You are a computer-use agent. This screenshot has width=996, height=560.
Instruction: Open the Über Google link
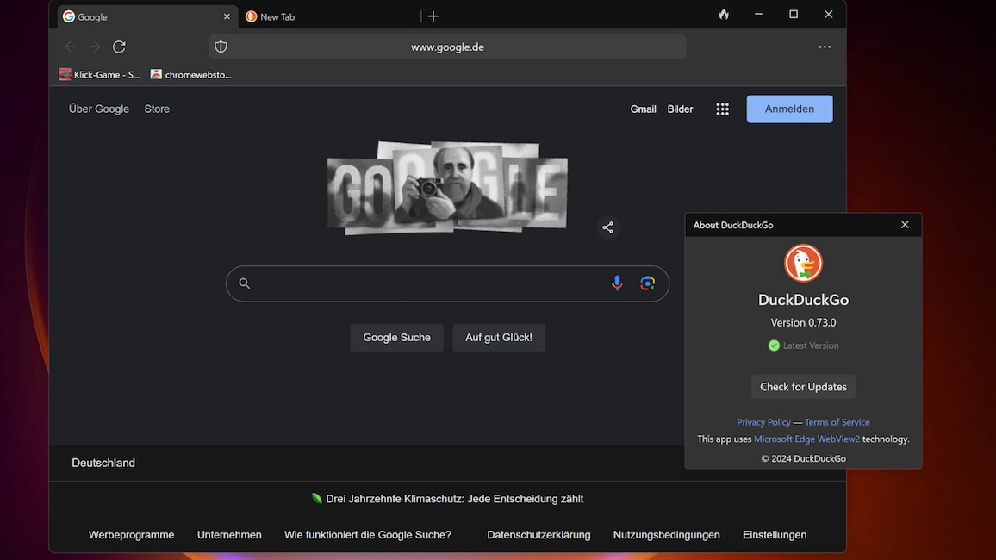click(x=98, y=109)
